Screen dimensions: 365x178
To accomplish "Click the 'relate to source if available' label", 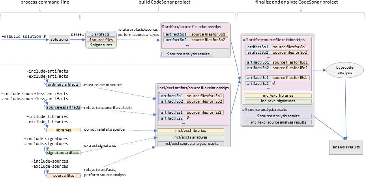I will coord(108,107).
